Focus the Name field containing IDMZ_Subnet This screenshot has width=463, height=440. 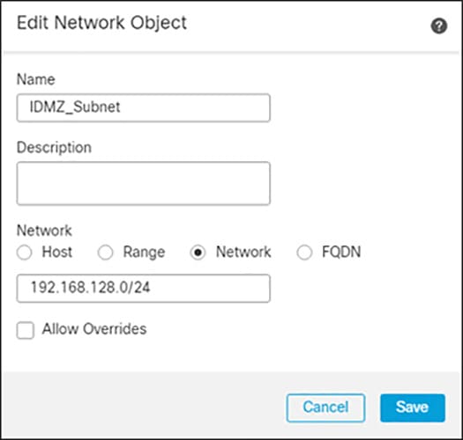[x=144, y=107]
